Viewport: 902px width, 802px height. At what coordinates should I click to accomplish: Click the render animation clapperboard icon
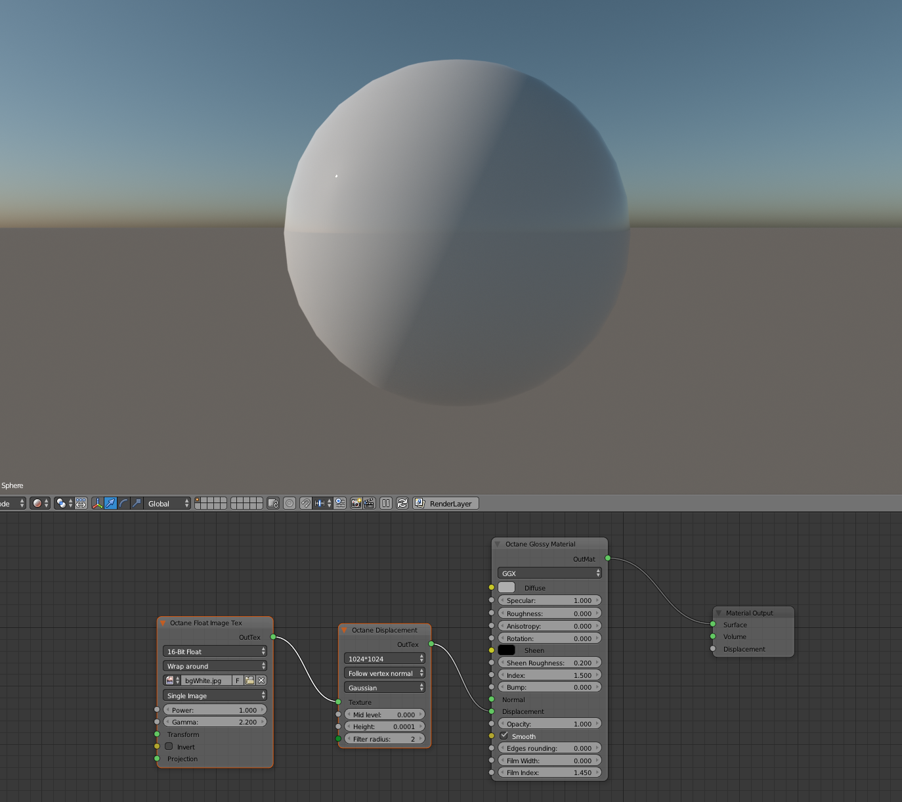coord(369,503)
